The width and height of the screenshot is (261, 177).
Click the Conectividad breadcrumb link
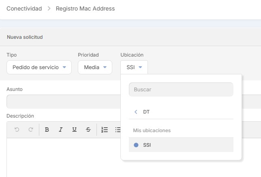[x=24, y=8]
